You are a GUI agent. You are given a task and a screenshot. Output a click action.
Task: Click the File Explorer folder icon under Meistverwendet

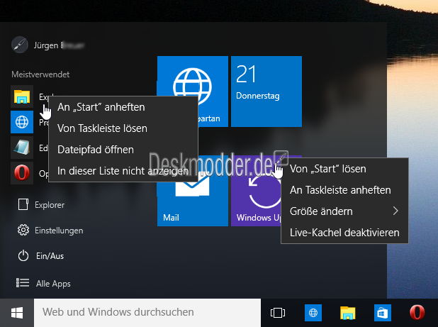point(22,96)
